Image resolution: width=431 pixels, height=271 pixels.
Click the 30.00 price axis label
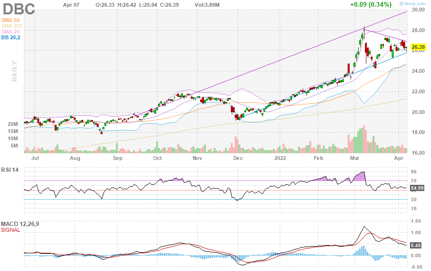click(418, 10)
